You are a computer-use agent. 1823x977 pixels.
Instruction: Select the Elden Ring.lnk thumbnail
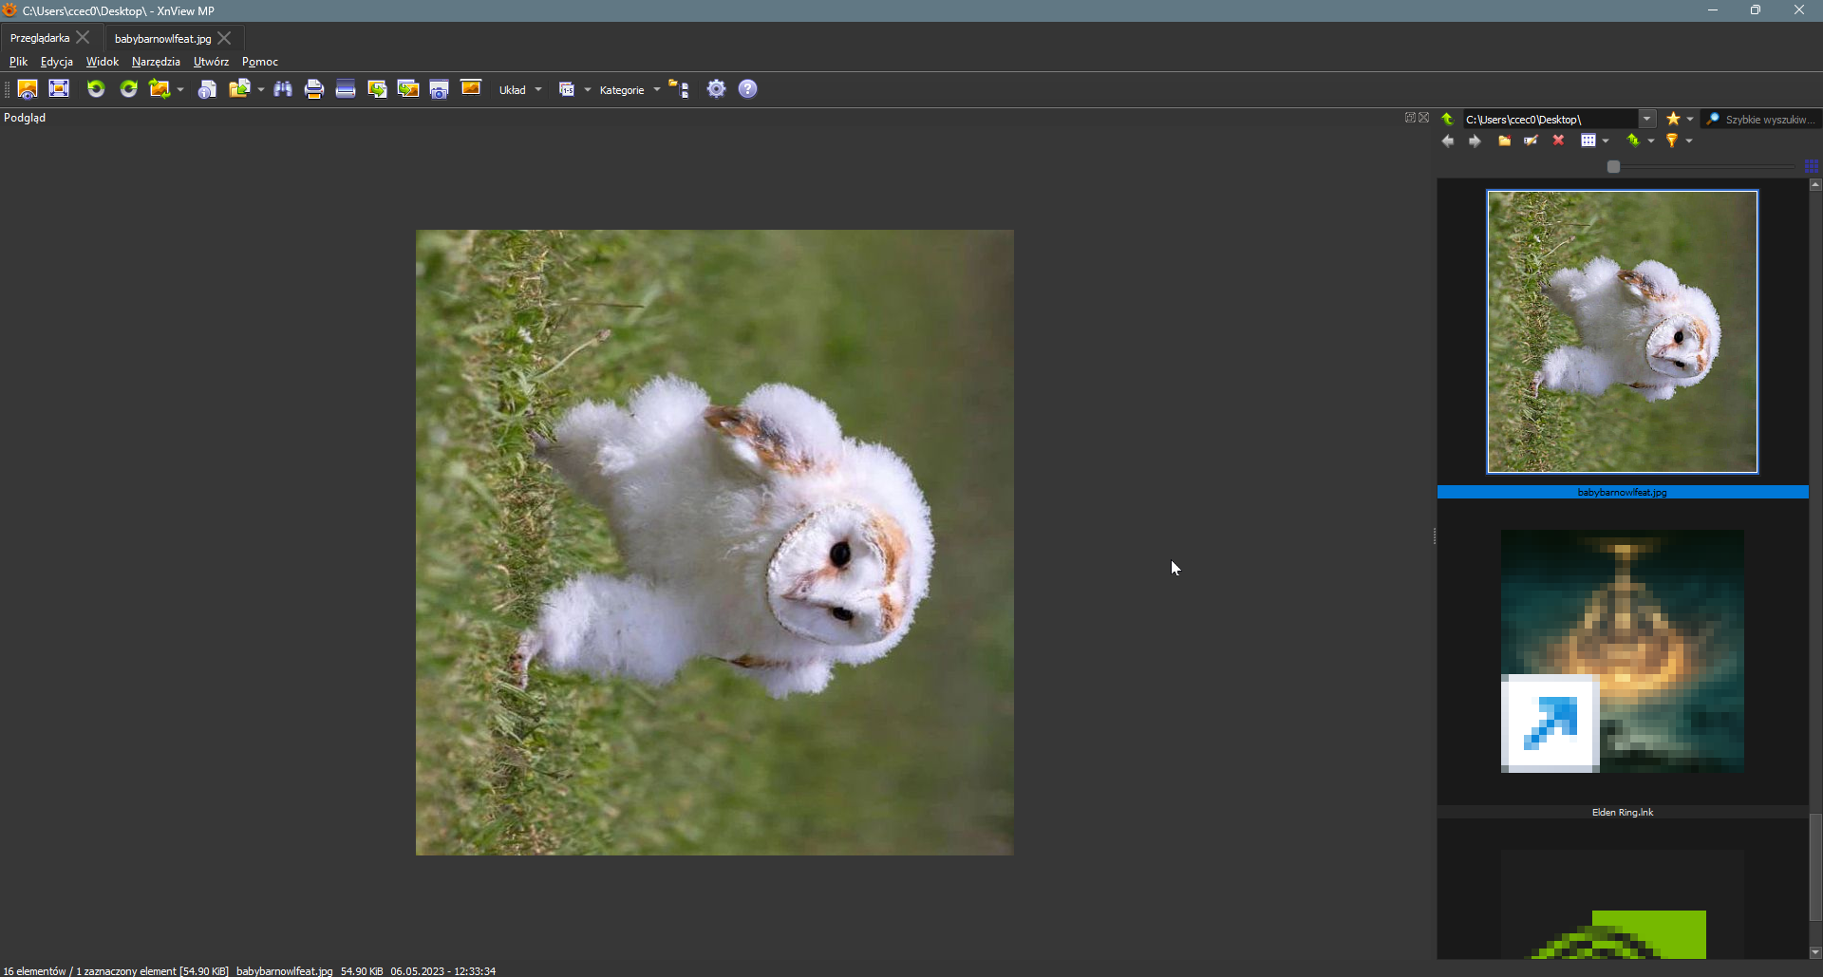1622,651
